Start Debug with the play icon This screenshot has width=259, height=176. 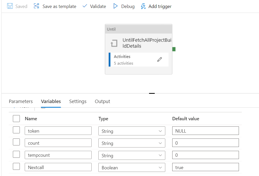tap(116, 6)
